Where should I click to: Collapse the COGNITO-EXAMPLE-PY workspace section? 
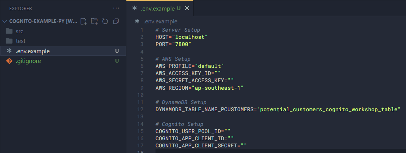click(5, 21)
